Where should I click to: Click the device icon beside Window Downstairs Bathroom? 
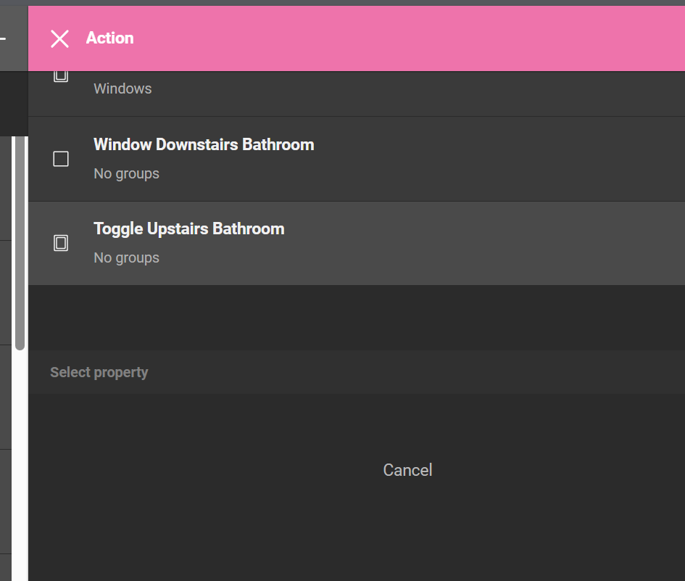click(x=61, y=159)
